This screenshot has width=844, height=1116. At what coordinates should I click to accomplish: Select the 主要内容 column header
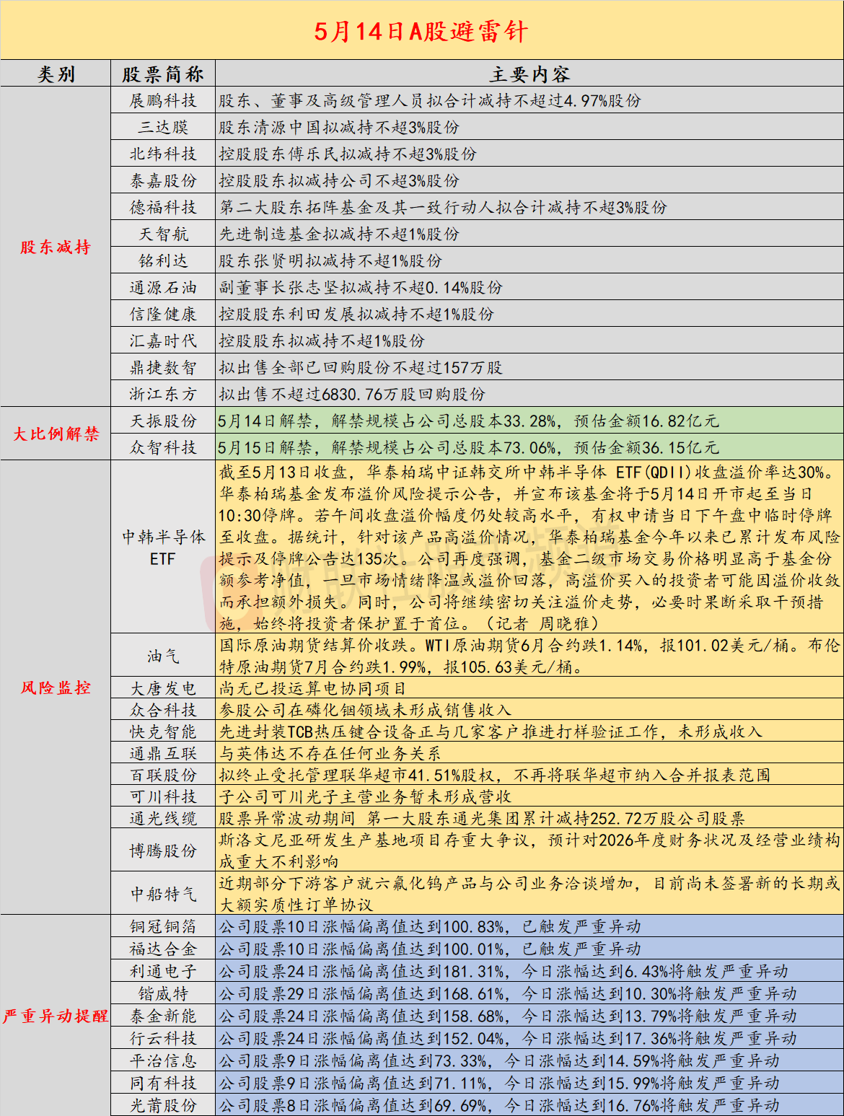529,74
